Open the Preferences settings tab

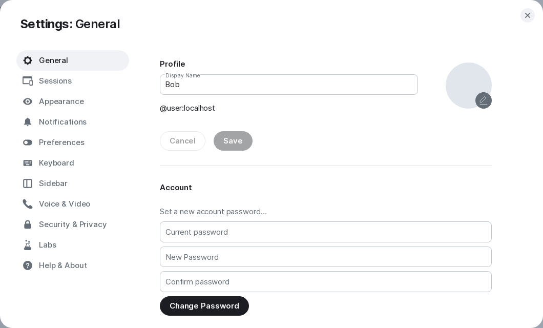tap(61, 142)
